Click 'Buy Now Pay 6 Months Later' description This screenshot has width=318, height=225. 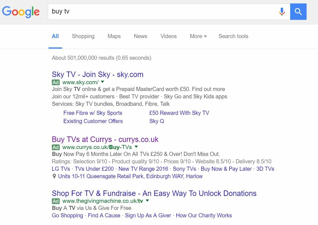click(x=136, y=154)
